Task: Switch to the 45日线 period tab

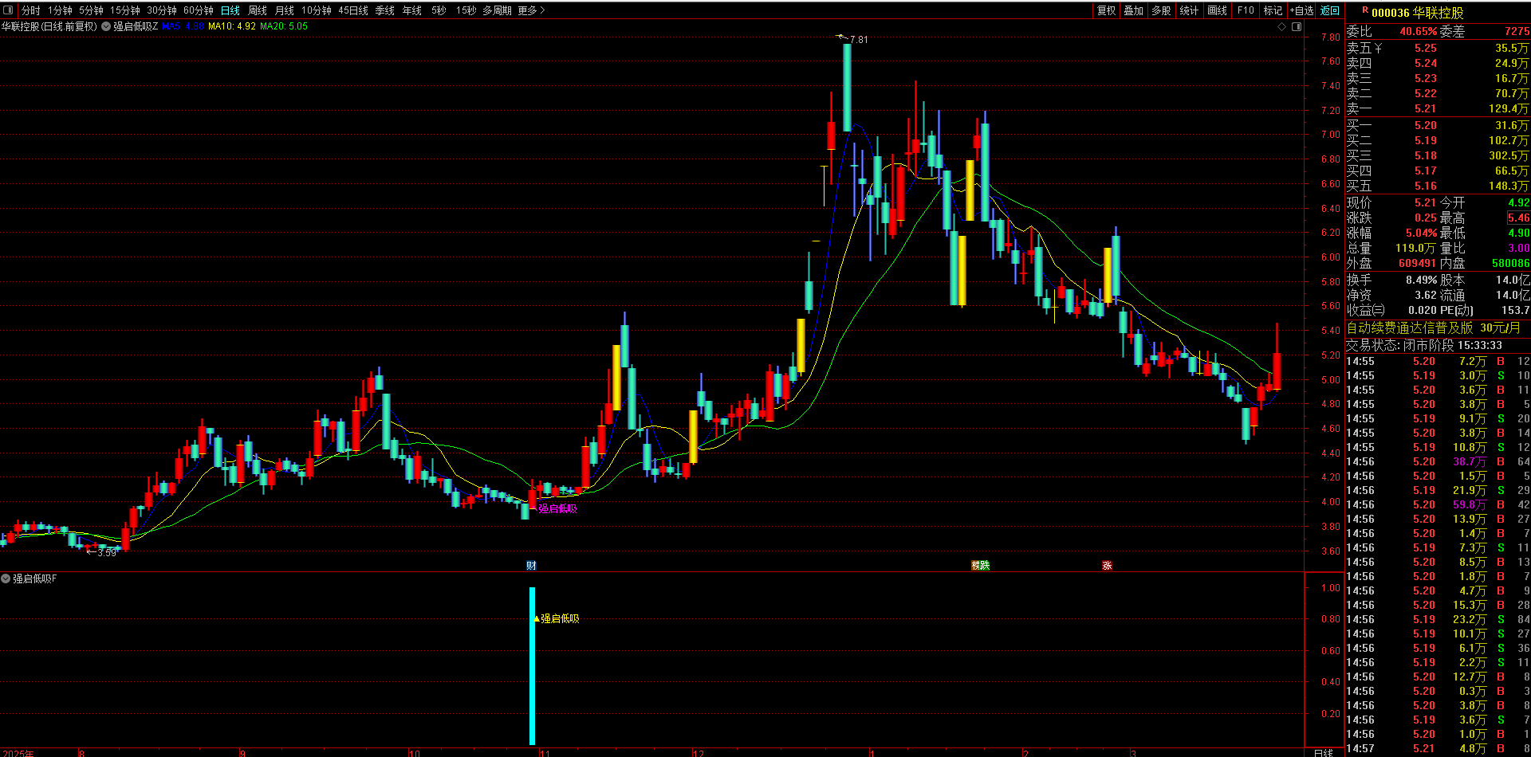Action: tap(353, 10)
